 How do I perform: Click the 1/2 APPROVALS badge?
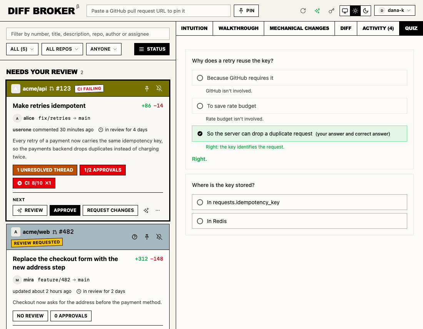click(x=103, y=170)
